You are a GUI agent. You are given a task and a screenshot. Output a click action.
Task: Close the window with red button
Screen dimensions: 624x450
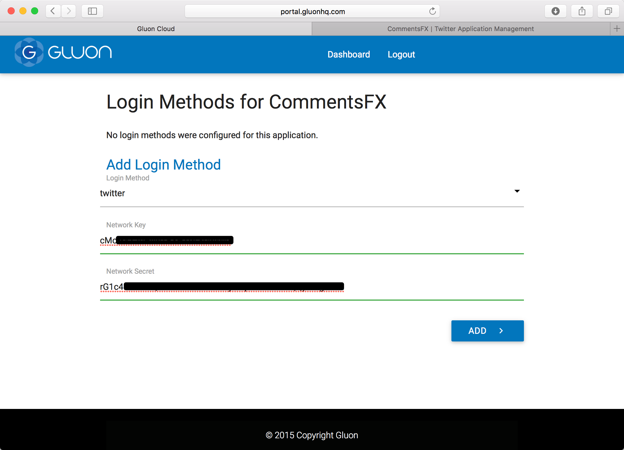point(11,11)
